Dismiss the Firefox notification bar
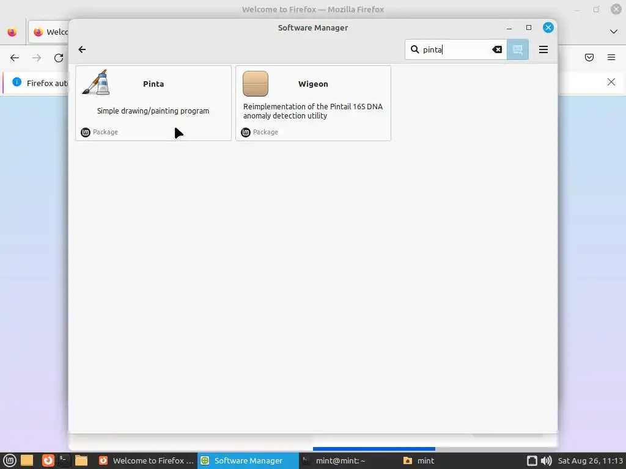The height and width of the screenshot is (469, 626). tap(611, 82)
